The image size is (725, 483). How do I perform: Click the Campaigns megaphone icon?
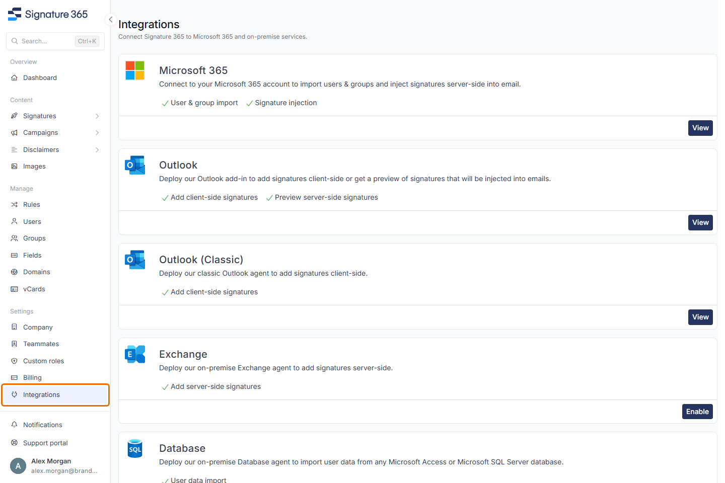pyautogui.click(x=14, y=133)
